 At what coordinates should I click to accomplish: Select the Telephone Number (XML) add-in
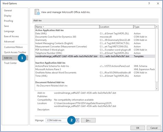pyautogui.click(x=95, y=53)
